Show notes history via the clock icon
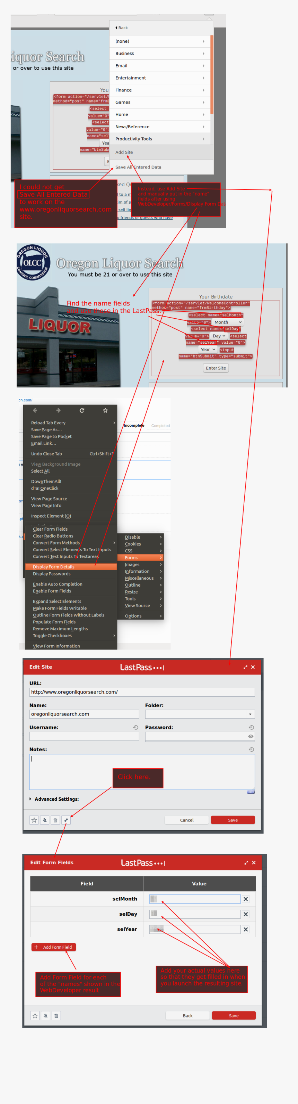298x1104 pixels. [252, 750]
